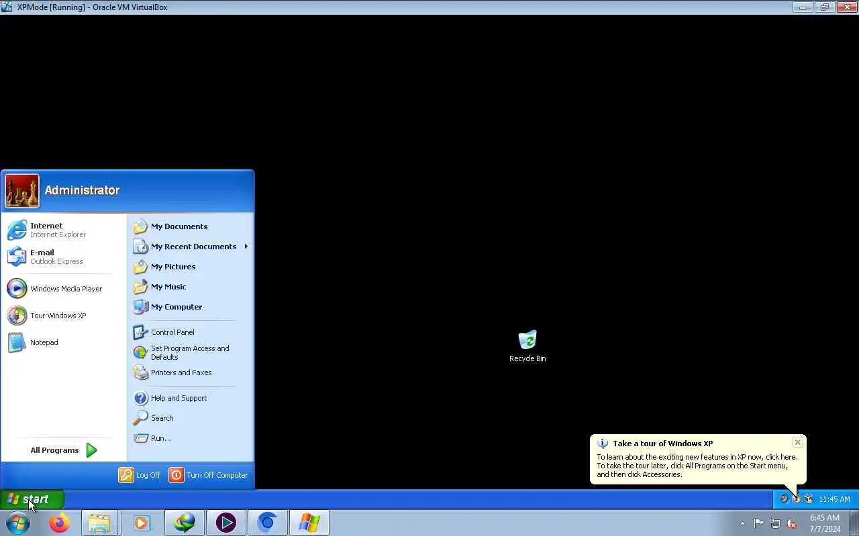This screenshot has height=536, width=859.
Task: Open File Explorer on host taskbar
Action: click(99, 523)
